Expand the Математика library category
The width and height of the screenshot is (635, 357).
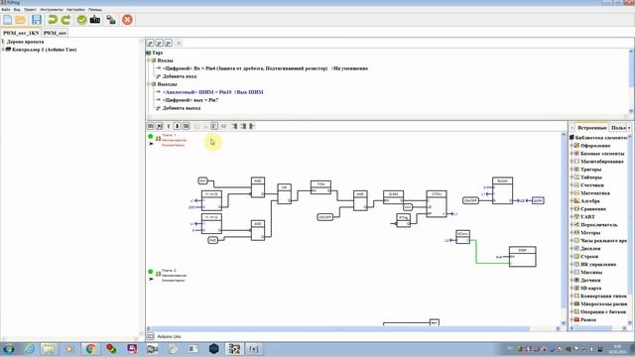click(571, 193)
